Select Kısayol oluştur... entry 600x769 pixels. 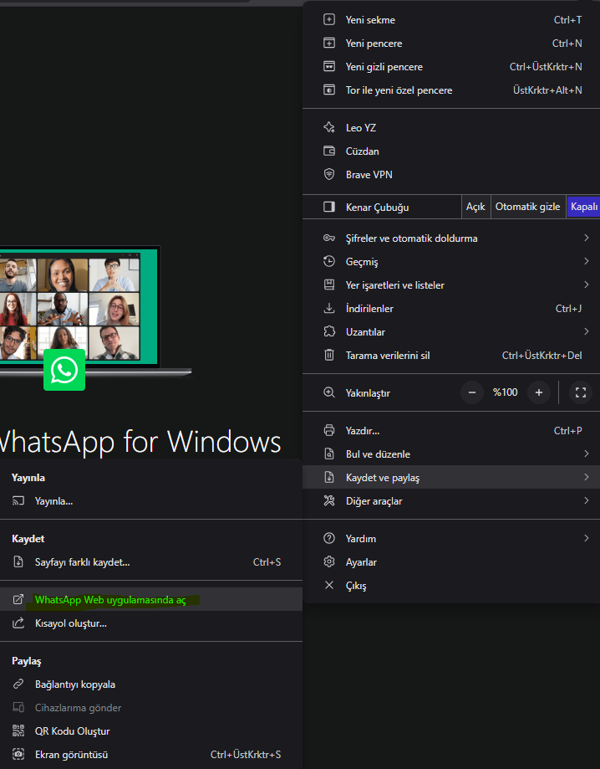pos(151,623)
